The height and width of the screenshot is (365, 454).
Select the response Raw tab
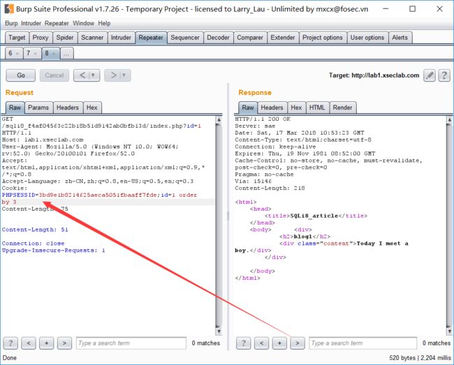pyautogui.click(x=248, y=107)
